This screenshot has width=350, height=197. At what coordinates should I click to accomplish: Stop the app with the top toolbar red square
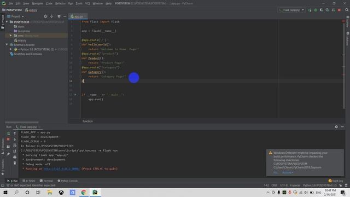pos(339,10)
